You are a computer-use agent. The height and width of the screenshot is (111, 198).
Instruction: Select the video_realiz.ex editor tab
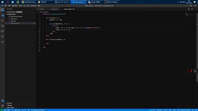pos(68,9)
